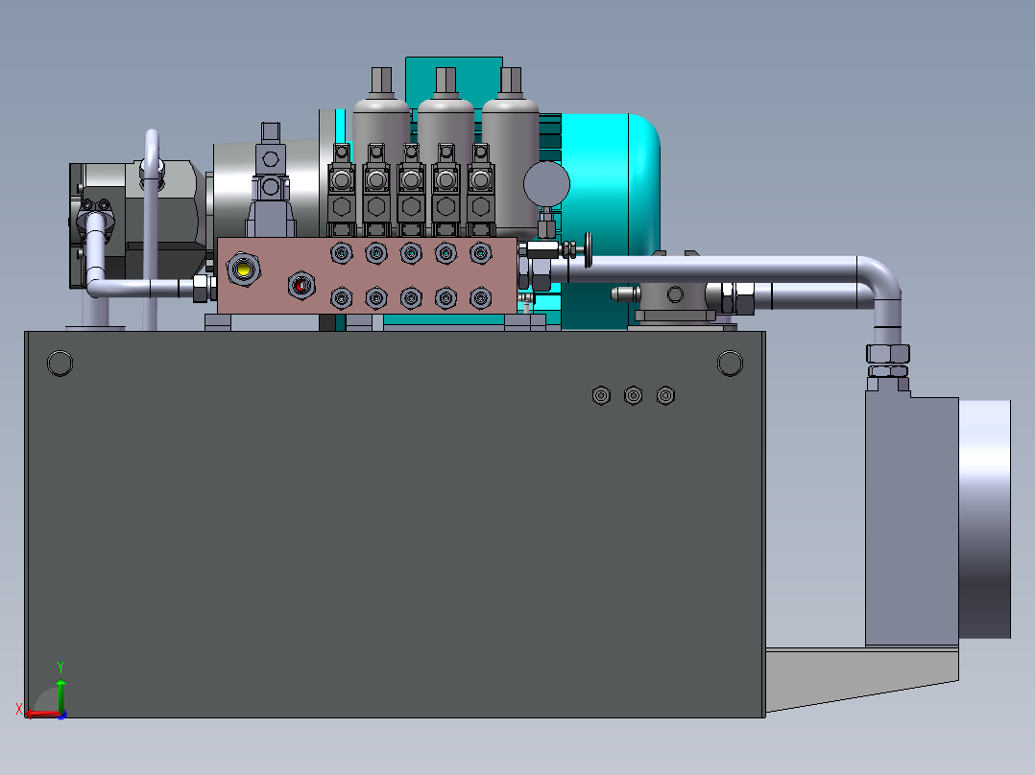Select the lower straight pipe from the filter

click(x=812, y=296)
